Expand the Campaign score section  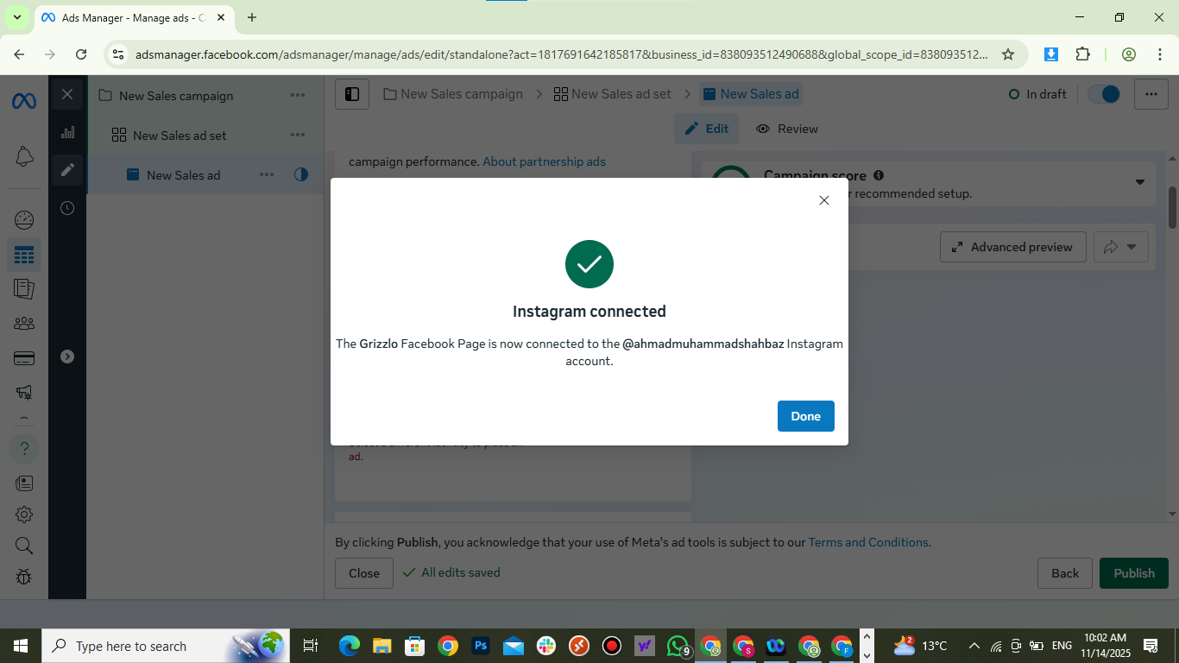tap(1139, 182)
